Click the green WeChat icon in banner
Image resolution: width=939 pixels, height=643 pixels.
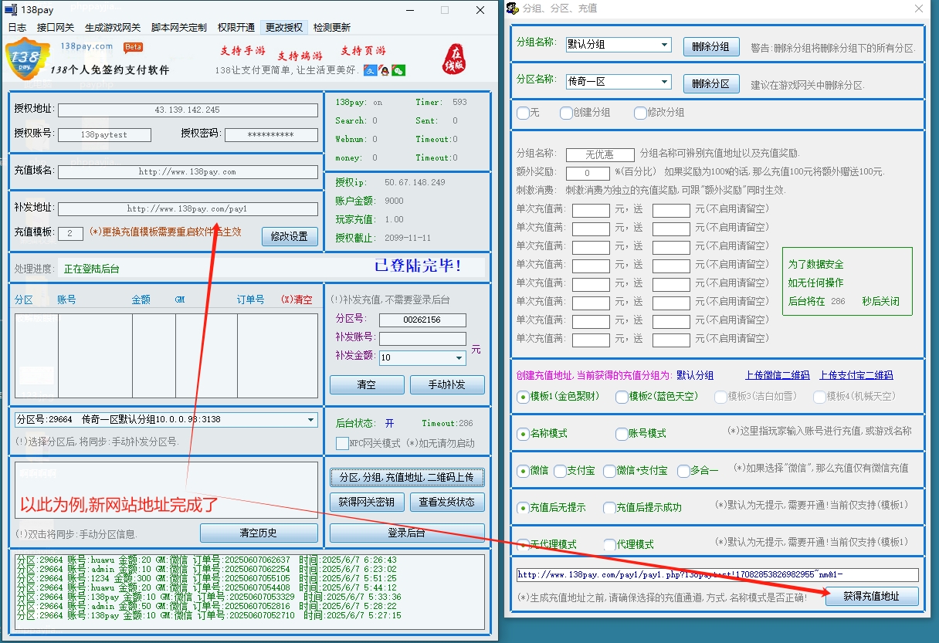[398, 71]
